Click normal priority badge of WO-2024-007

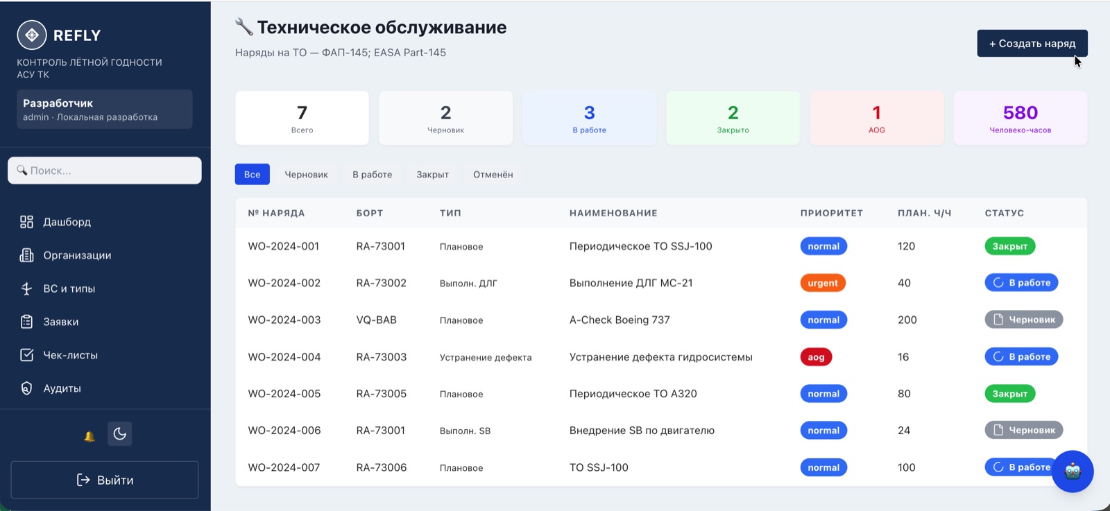[823, 467]
